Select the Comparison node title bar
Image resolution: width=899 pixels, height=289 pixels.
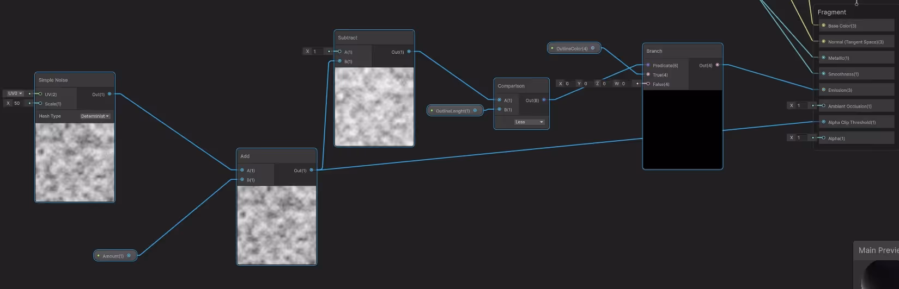click(x=521, y=86)
